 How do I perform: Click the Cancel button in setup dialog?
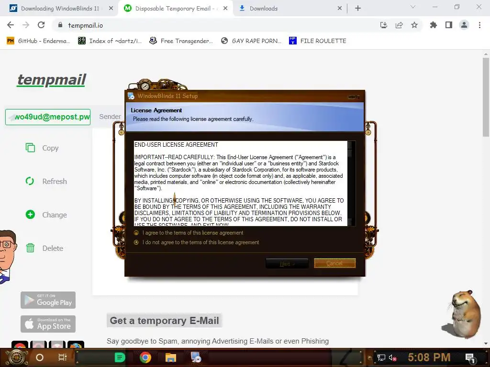[x=334, y=263]
